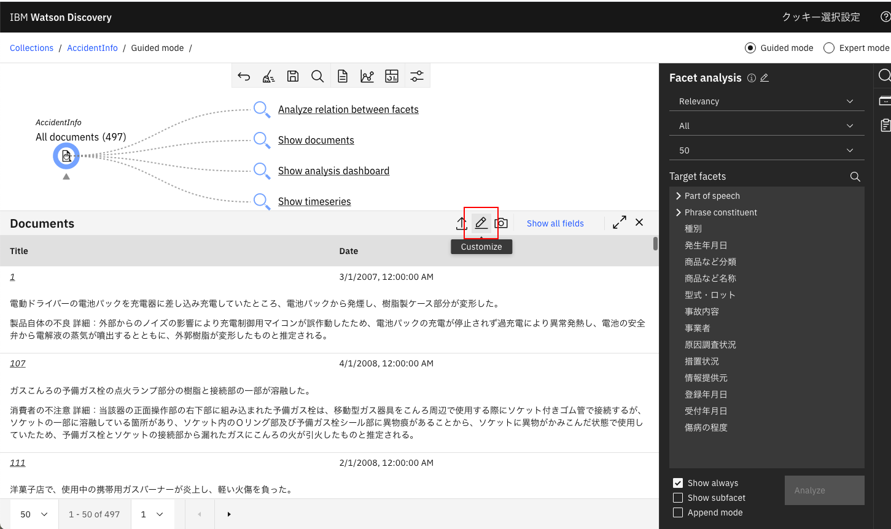Open クッキー選択設定 in header

click(x=821, y=17)
